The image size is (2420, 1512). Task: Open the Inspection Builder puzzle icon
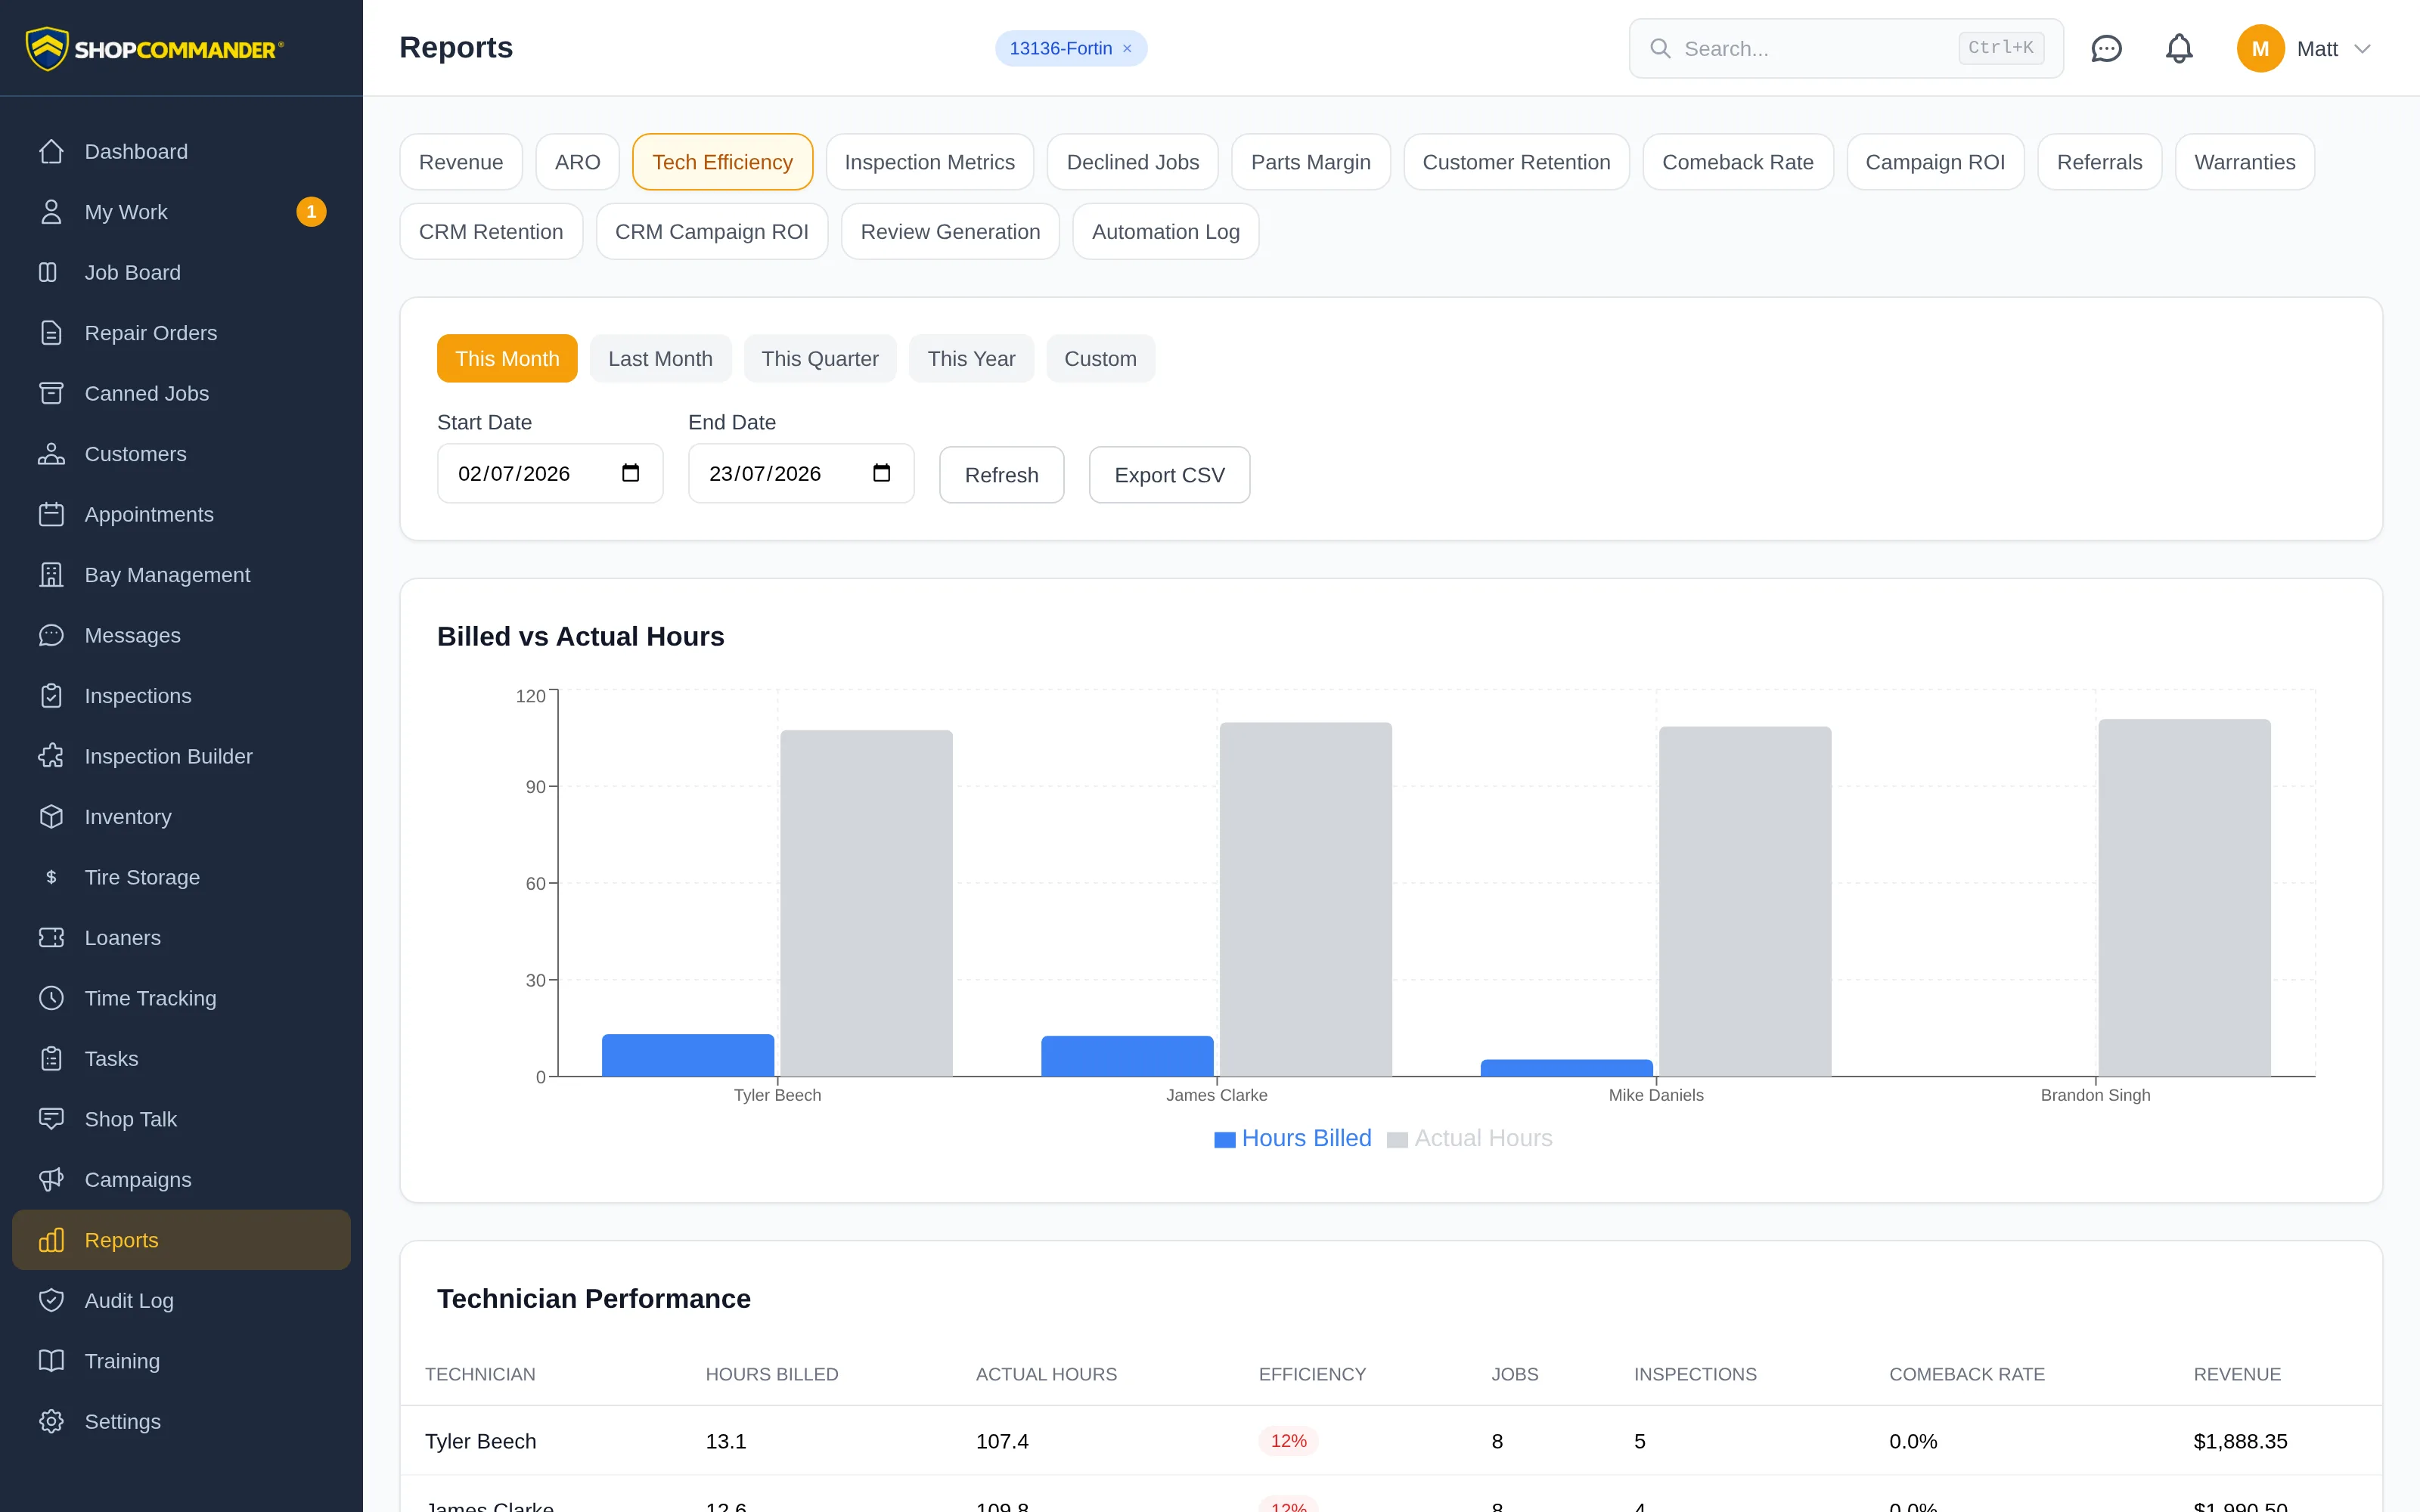(x=51, y=756)
